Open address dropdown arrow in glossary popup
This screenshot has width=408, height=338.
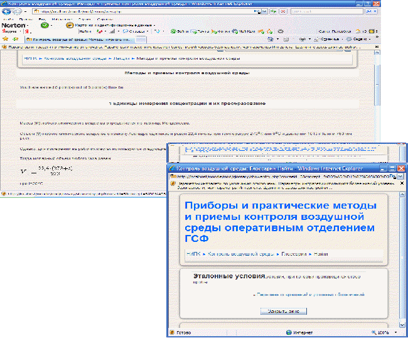pyautogui.click(x=400, y=177)
